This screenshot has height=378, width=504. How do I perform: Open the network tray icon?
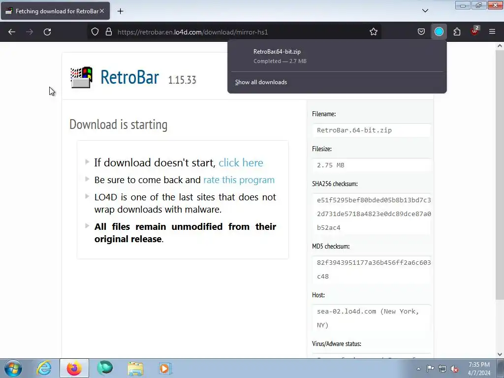[x=442, y=369]
